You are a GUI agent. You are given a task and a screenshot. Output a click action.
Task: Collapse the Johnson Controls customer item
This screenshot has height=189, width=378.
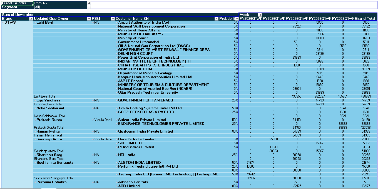pyautogui.click(x=116, y=182)
